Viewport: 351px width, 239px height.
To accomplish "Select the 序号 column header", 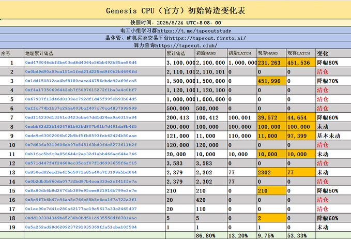I will pyautogui.click(x=12, y=53).
